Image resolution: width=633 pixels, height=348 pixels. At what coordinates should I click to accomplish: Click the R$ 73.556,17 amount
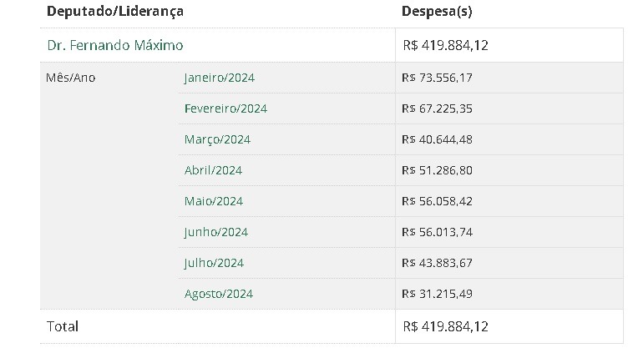[x=437, y=78]
